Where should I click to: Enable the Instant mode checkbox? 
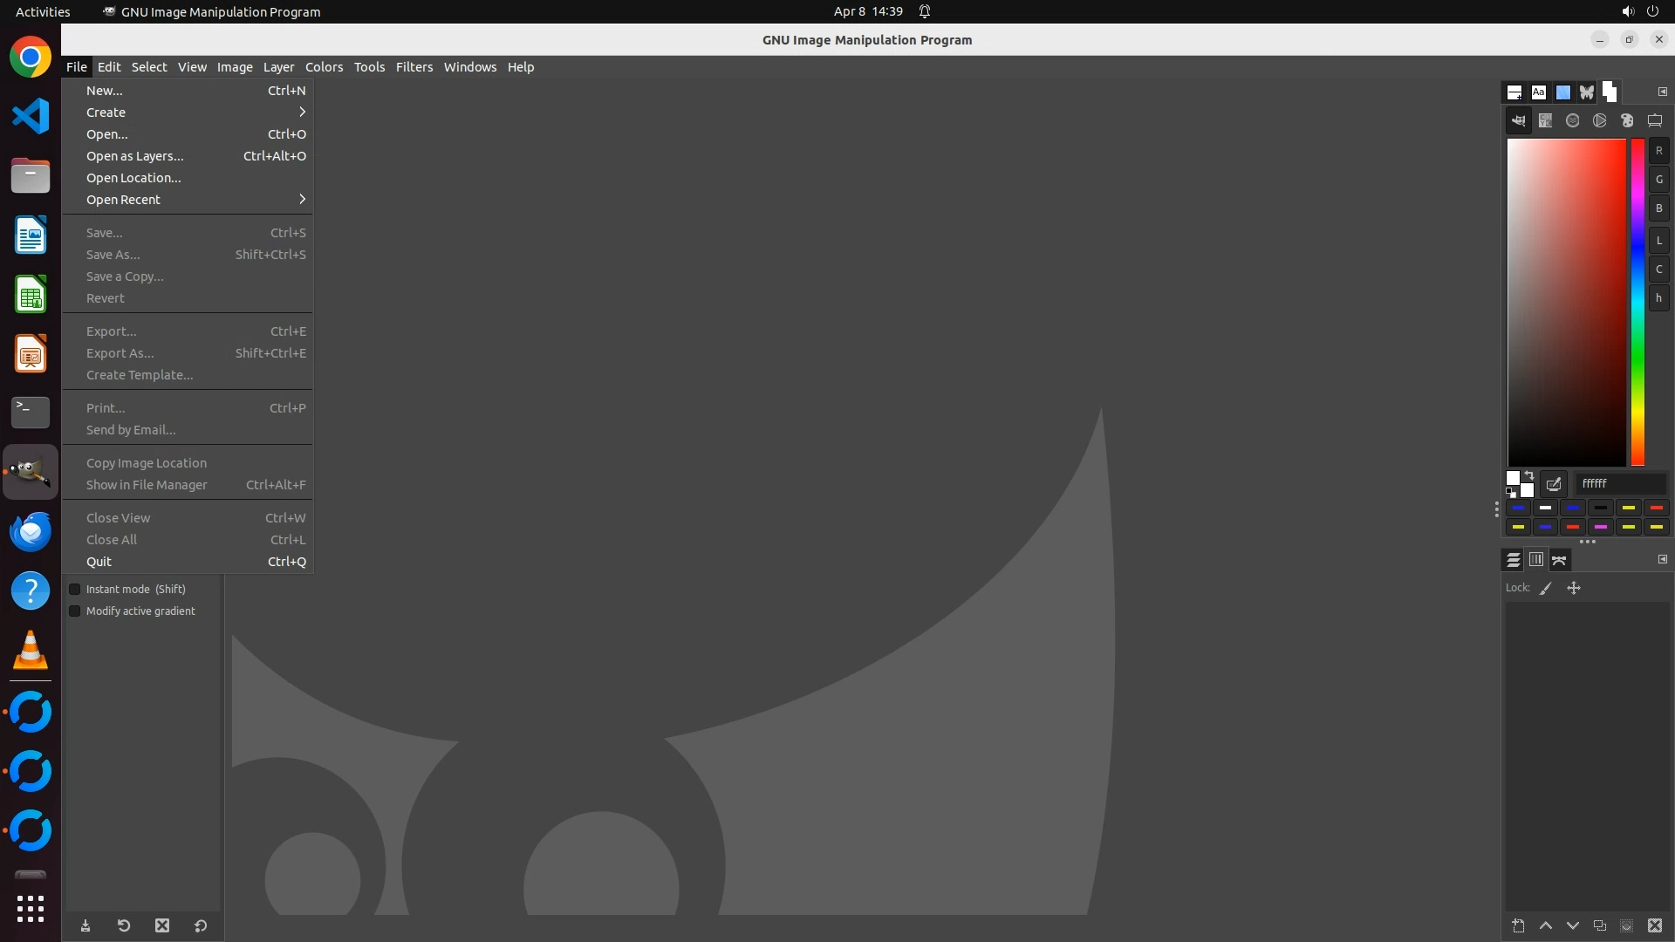point(75,590)
